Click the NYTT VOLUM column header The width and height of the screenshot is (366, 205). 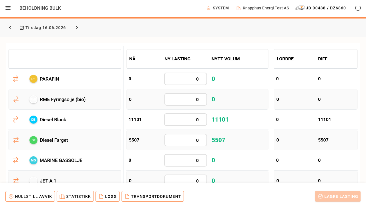point(226,59)
